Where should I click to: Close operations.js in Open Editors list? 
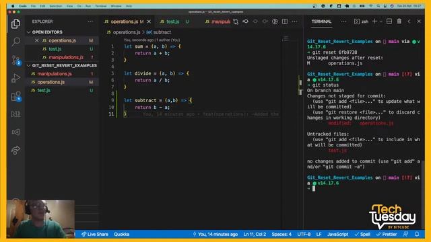(36, 40)
